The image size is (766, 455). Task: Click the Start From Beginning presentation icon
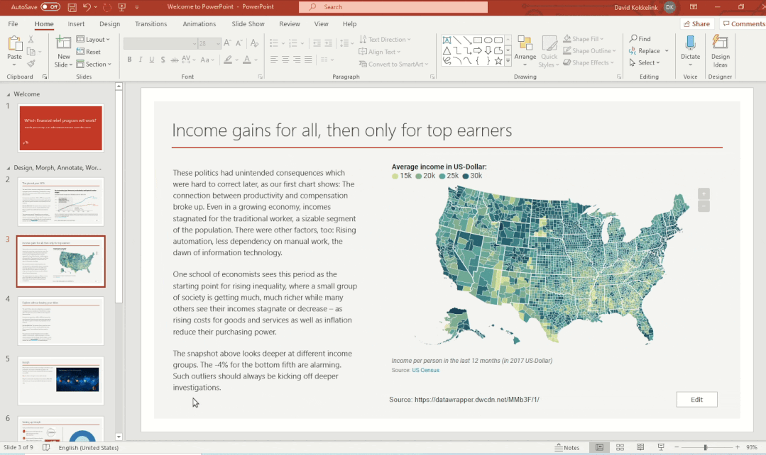pos(122,7)
